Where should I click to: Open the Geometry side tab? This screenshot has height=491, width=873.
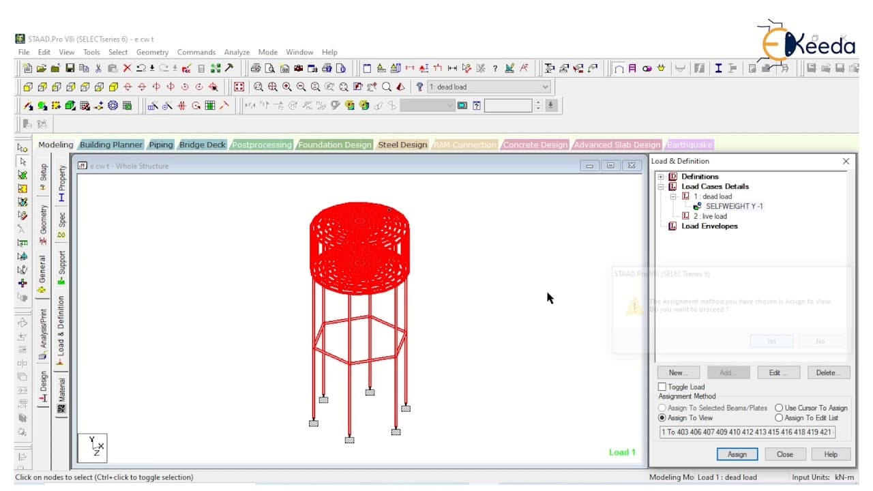[x=43, y=224]
